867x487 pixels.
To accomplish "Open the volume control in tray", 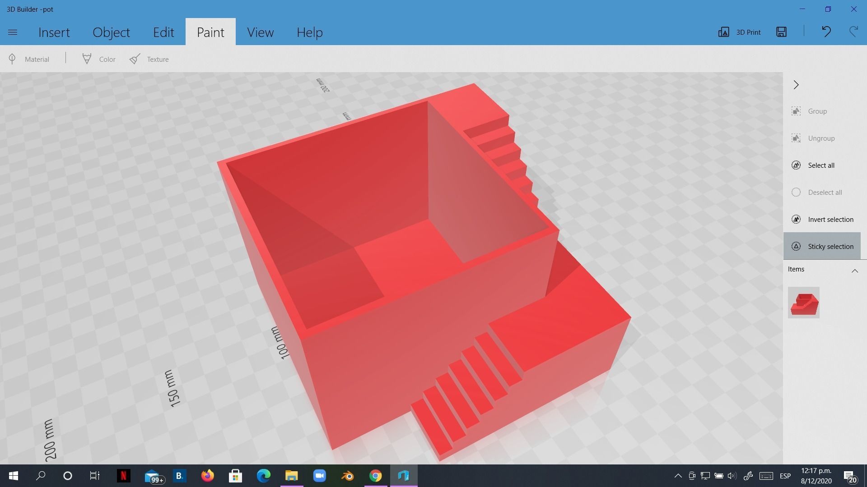I will [732, 476].
